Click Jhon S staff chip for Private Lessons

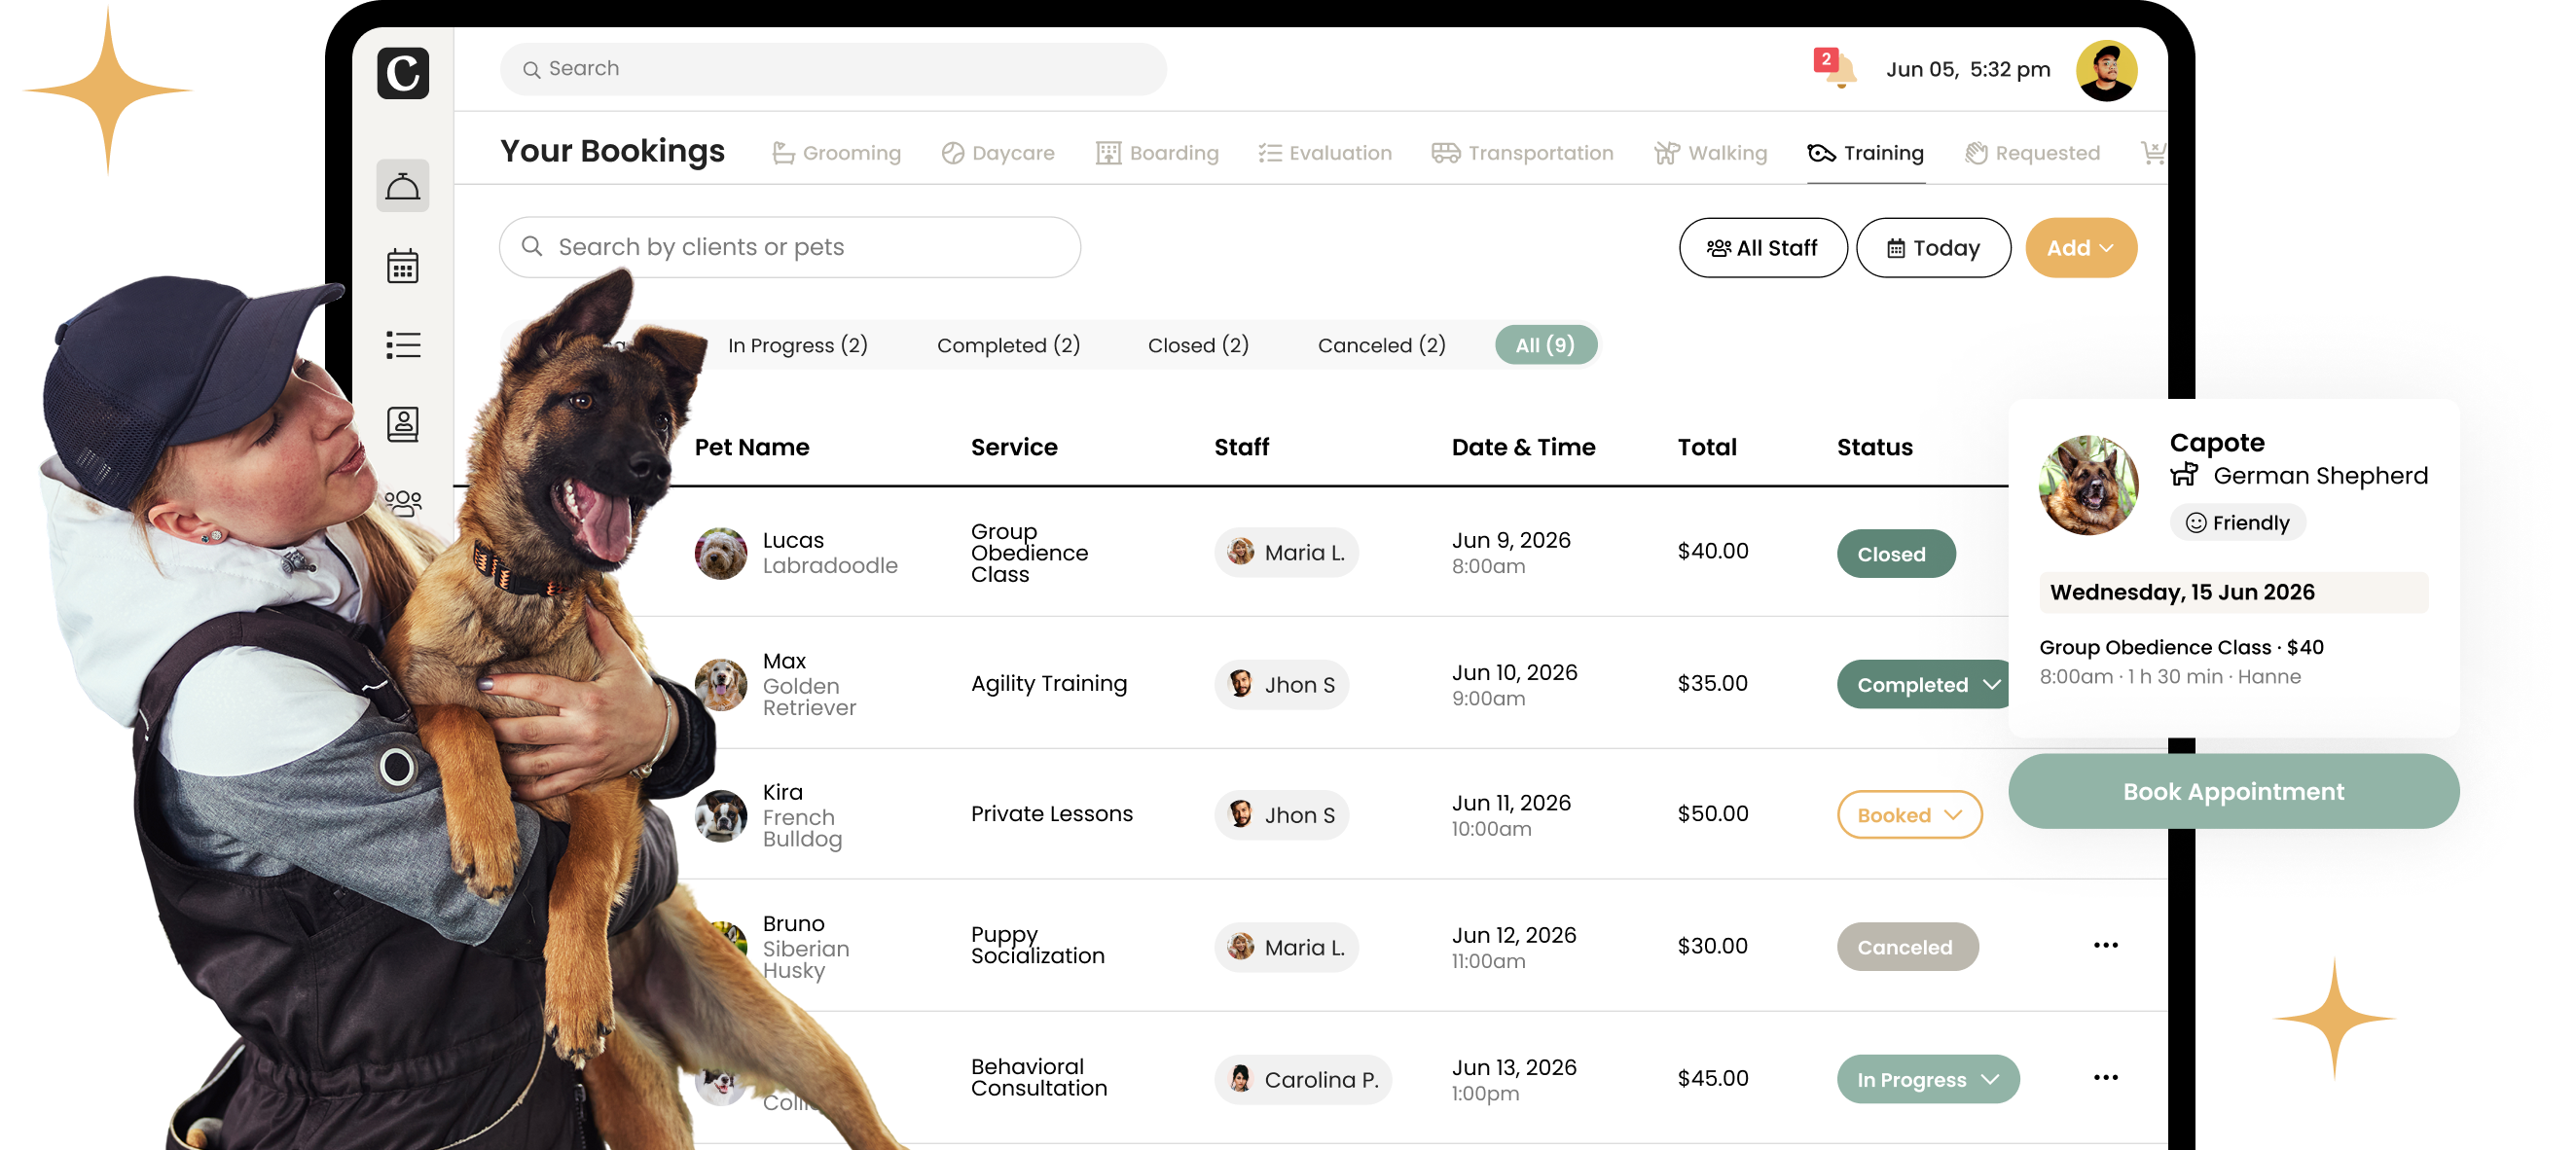pos(1281,815)
